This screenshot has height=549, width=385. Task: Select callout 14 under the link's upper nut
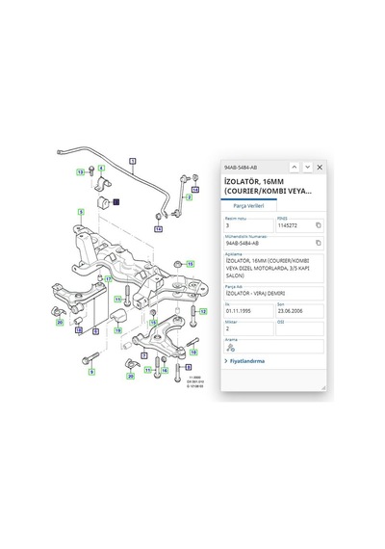tap(195, 190)
